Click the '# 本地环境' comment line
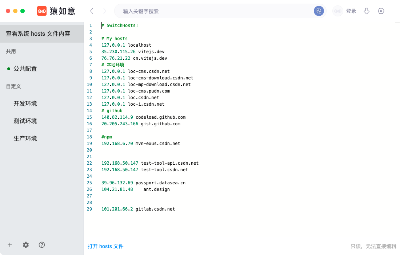 tap(113, 65)
